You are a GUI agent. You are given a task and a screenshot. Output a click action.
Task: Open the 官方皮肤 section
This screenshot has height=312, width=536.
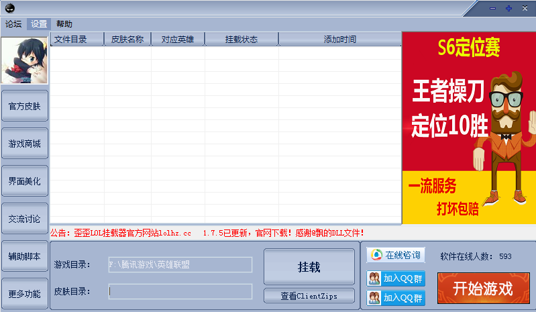25,106
